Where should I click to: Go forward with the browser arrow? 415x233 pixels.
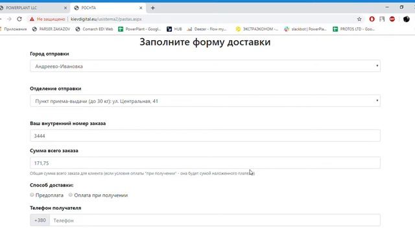[9, 19]
